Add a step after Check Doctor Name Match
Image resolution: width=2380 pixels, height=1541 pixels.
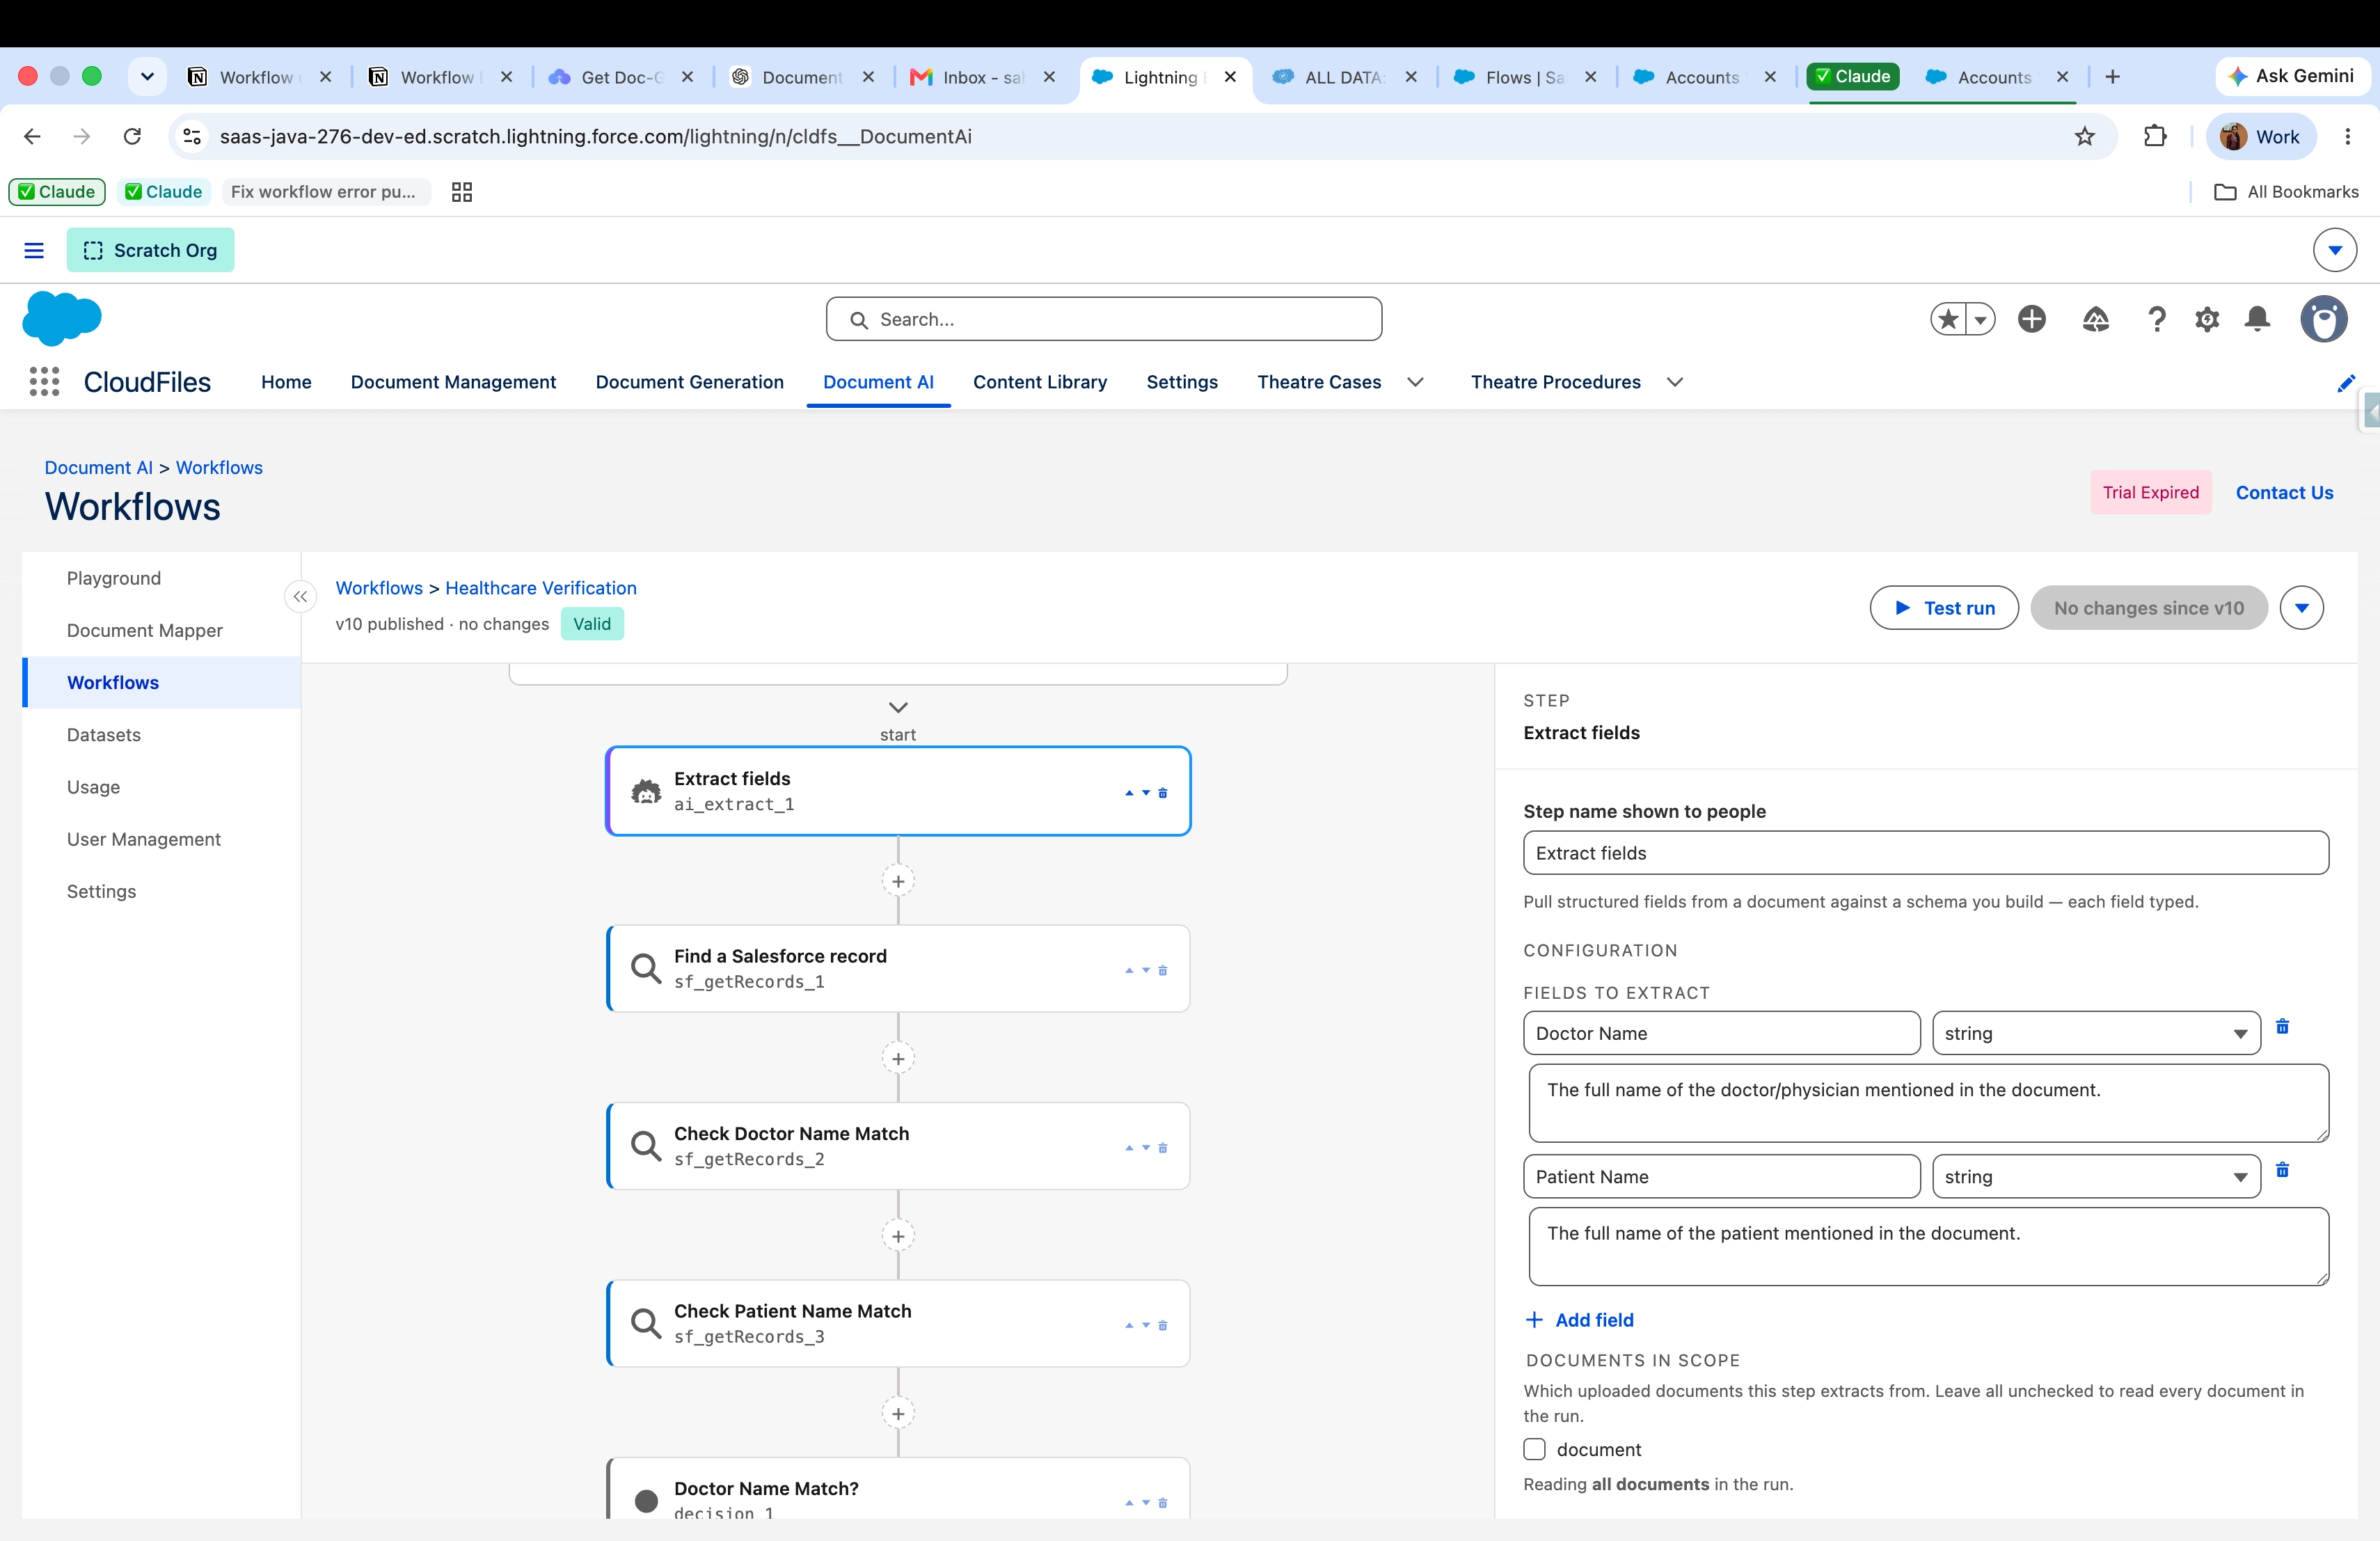[898, 1236]
